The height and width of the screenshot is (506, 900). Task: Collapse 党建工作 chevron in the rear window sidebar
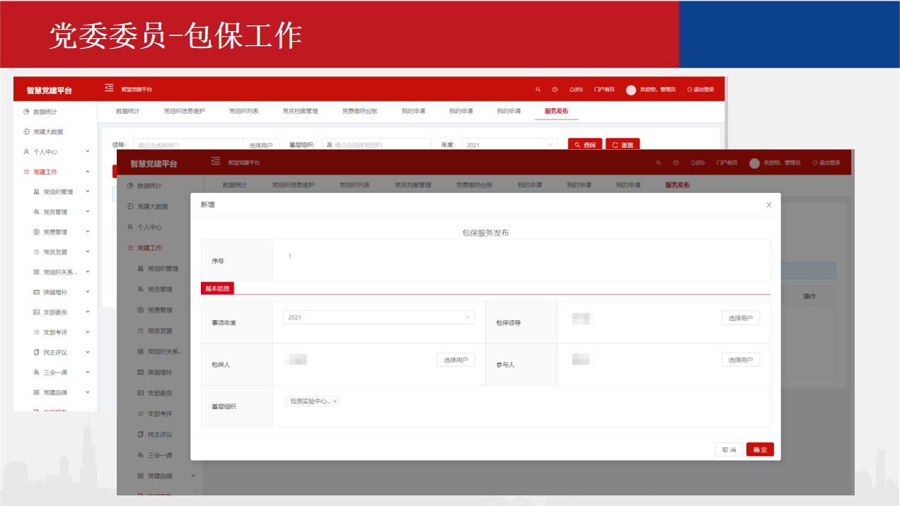point(88,172)
